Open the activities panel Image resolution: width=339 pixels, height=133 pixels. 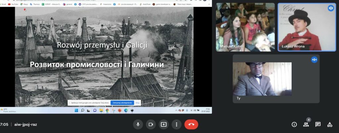pyautogui.click(x=330, y=124)
